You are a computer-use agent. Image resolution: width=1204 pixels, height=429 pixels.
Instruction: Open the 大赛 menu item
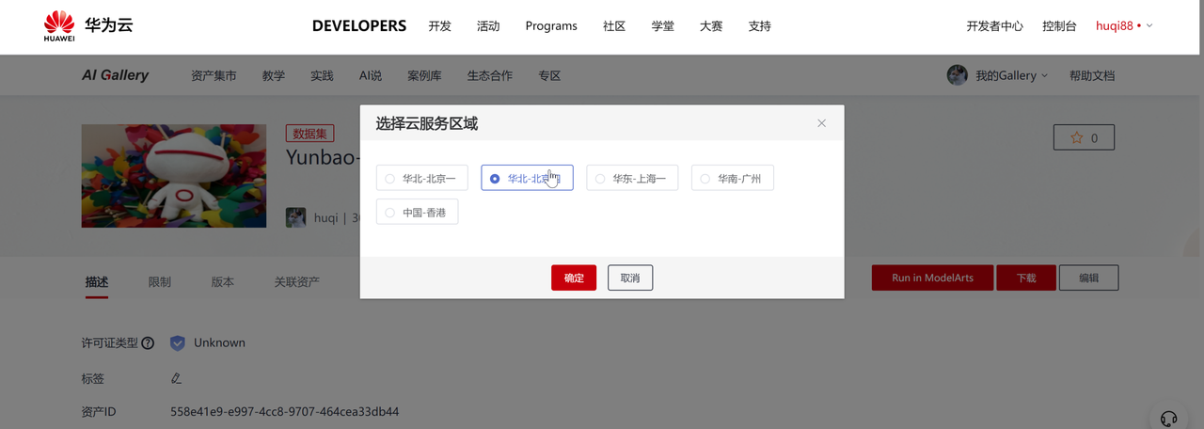click(x=711, y=26)
